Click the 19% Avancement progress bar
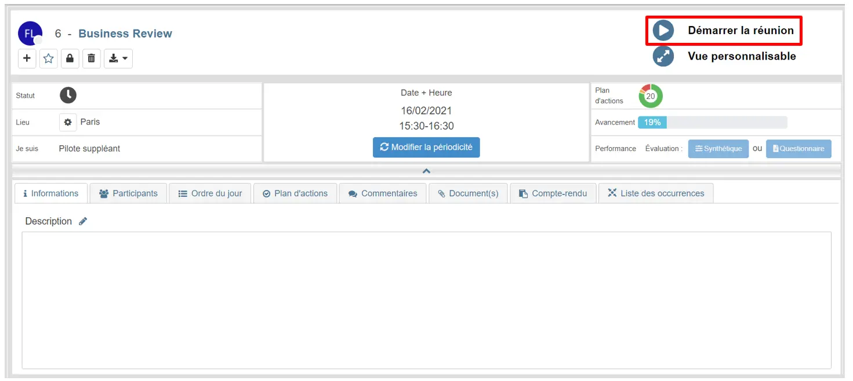Image resolution: width=853 pixels, height=381 pixels. pyautogui.click(x=712, y=122)
